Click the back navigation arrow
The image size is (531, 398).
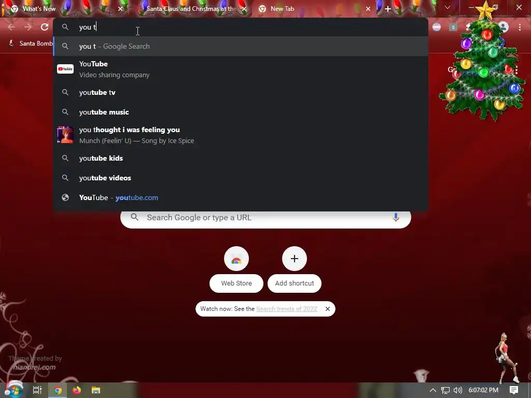coord(11,27)
